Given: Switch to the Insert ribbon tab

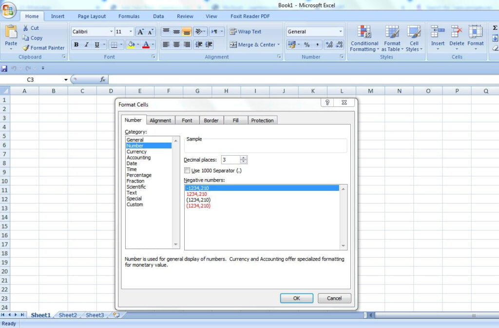Looking at the screenshot, I should click(58, 16).
